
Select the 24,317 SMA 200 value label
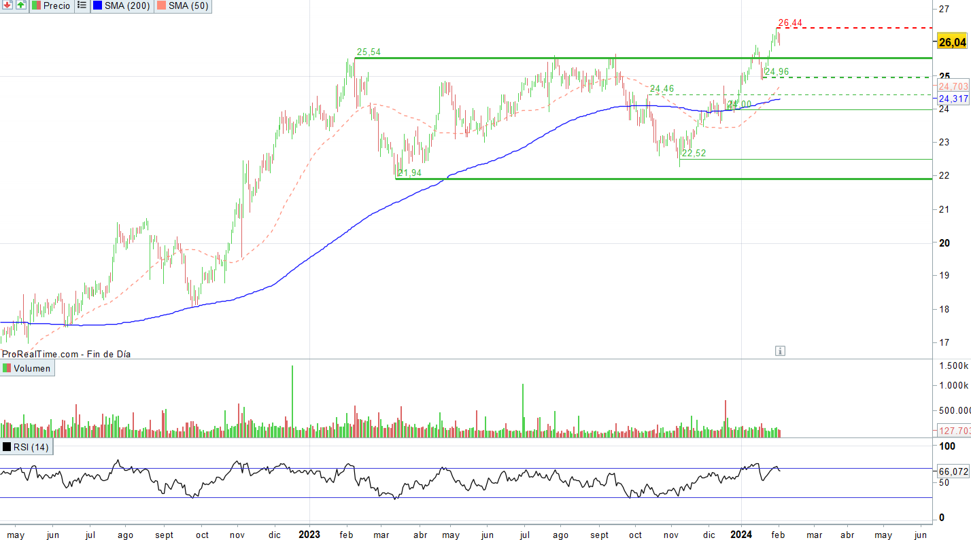coord(953,98)
